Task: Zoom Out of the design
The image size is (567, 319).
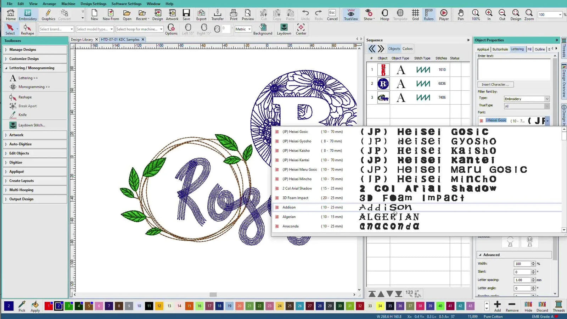Action: pos(502,15)
